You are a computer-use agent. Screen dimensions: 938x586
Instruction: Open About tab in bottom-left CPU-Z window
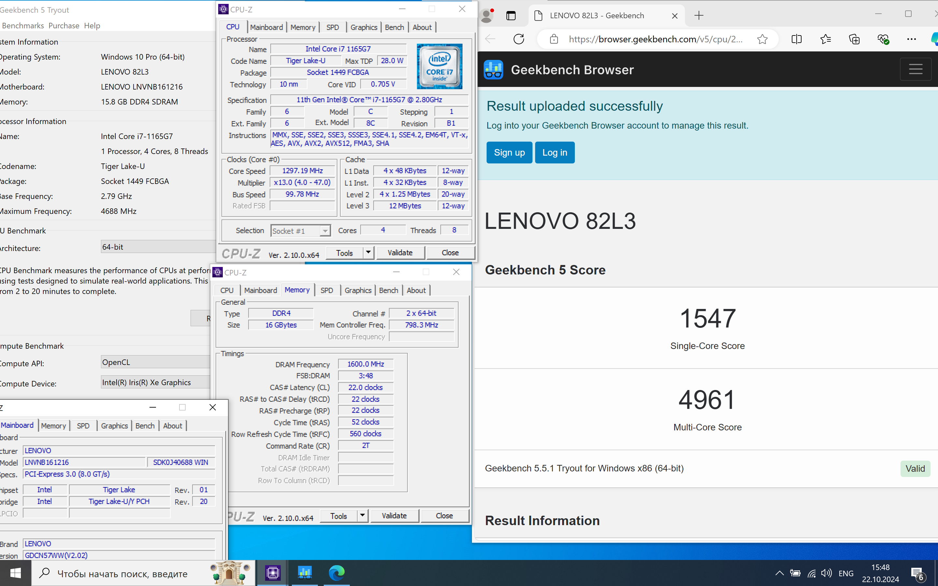[173, 426]
